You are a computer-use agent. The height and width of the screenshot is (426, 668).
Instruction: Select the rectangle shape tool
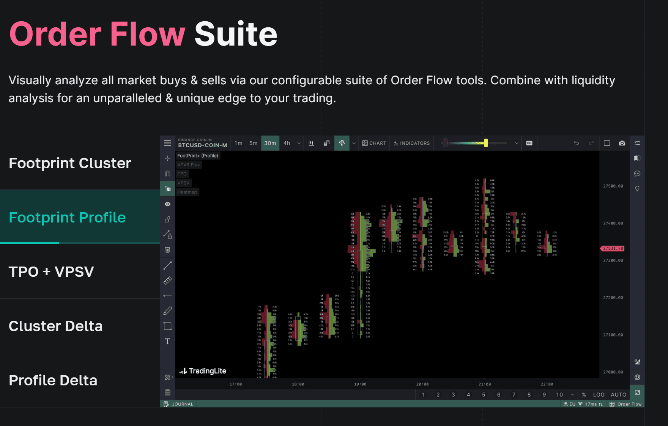point(167,326)
